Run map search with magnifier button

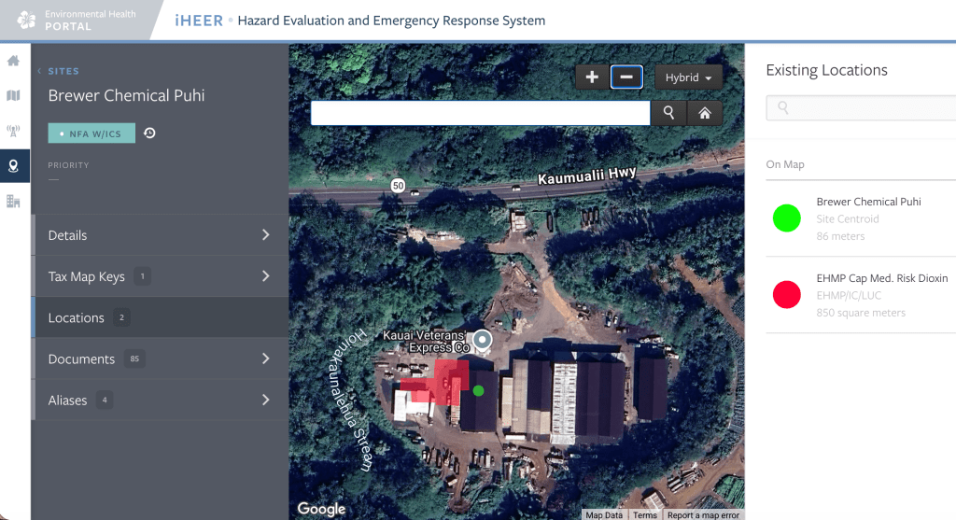(668, 113)
